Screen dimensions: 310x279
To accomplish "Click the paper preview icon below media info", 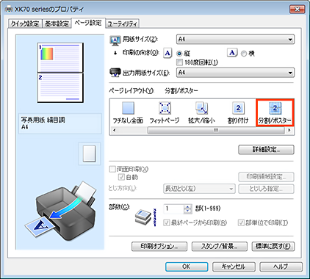I will pyautogui.click(x=90, y=153).
